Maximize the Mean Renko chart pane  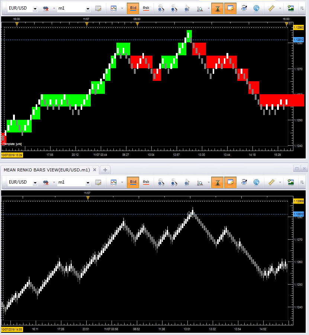click(297, 168)
